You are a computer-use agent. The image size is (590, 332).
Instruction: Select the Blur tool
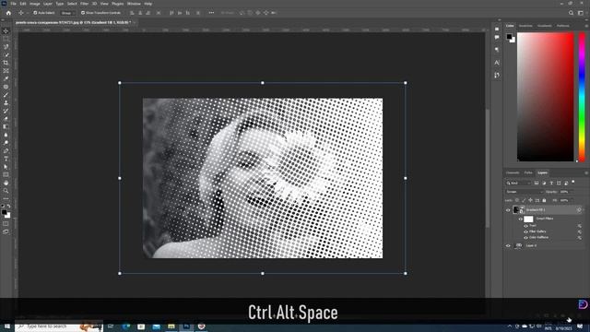coord(6,135)
